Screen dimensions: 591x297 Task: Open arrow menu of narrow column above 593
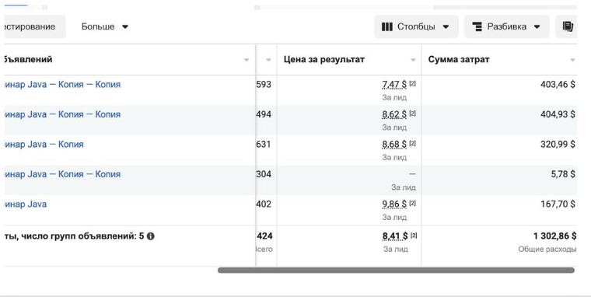[x=268, y=60]
